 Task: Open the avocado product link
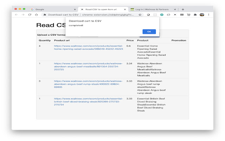pos(88,48)
